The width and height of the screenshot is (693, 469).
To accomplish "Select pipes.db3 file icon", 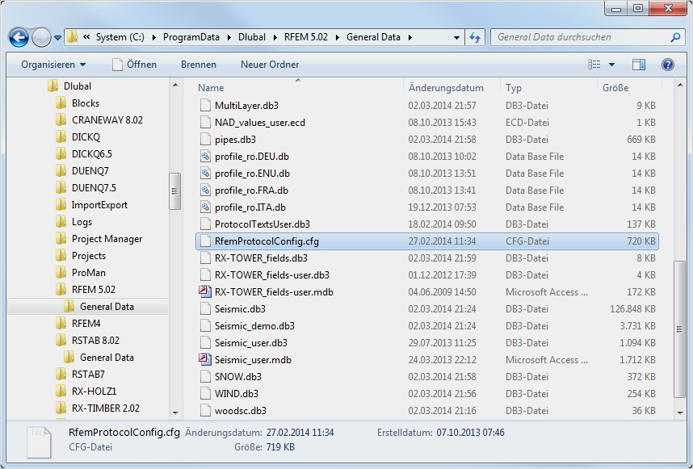I will 205,139.
